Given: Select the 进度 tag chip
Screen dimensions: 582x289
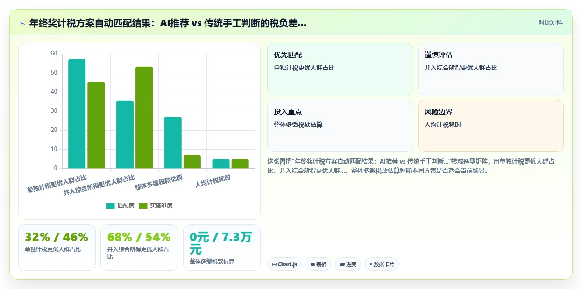Looking at the screenshot, I should [348, 264].
